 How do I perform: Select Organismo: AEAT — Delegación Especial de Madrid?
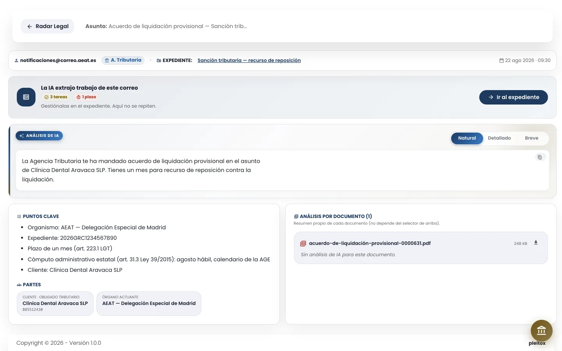[x=97, y=227]
